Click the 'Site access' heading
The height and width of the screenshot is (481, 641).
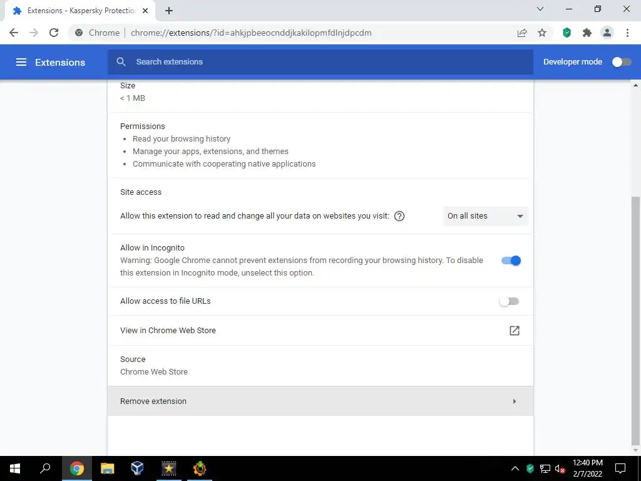point(141,192)
